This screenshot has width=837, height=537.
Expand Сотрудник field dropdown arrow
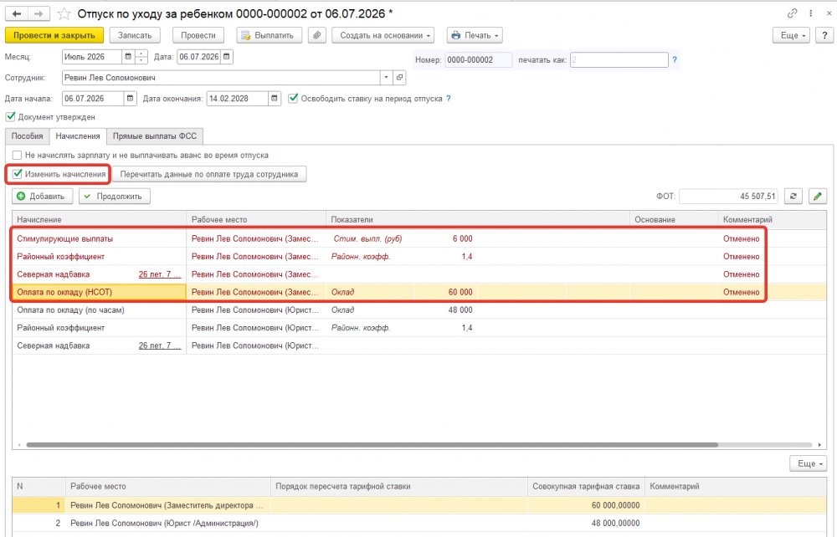(387, 77)
